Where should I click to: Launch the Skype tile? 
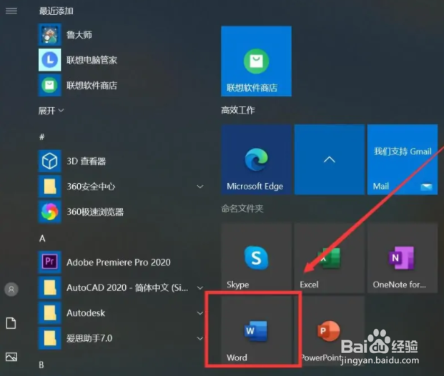pos(256,258)
